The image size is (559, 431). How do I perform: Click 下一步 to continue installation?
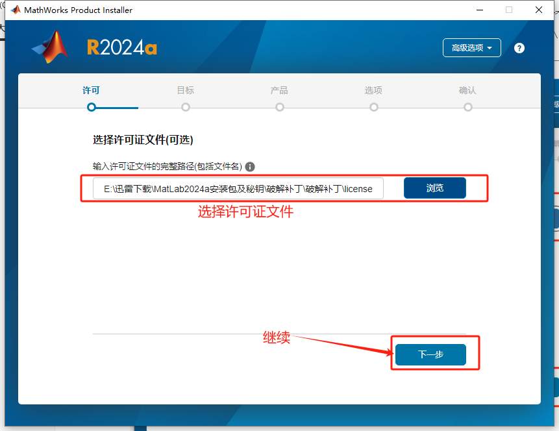tap(430, 354)
